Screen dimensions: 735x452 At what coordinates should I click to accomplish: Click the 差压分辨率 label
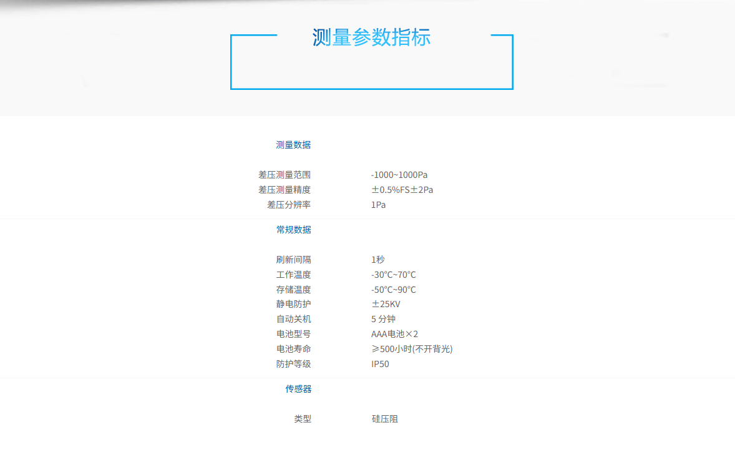click(289, 205)
